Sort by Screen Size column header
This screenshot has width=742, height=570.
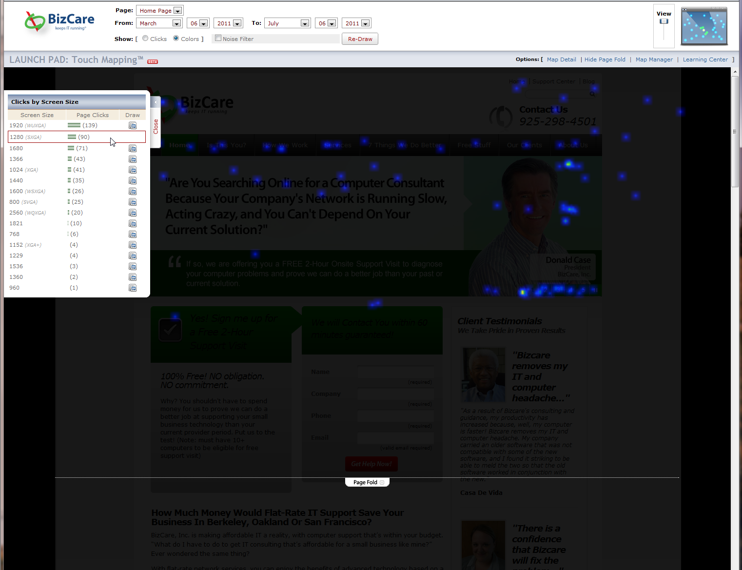[37, 115]
